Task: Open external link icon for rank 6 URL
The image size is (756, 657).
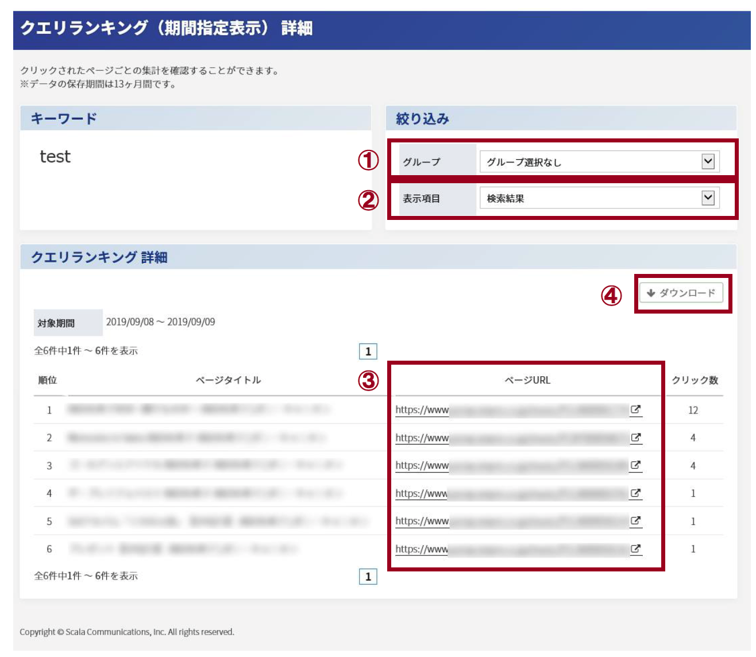Action: tap(635, 548)
